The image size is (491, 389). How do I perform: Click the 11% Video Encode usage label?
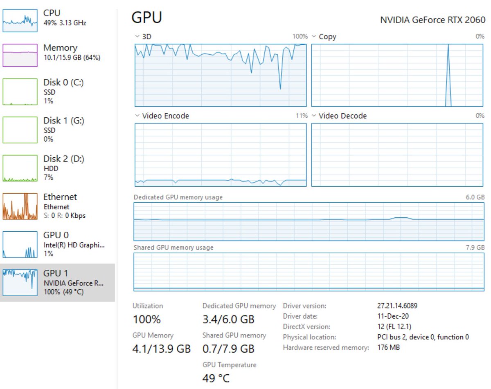[302, 116]
